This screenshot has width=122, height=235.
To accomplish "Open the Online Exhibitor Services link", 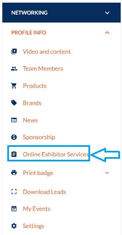I will (x=56, y=154).
